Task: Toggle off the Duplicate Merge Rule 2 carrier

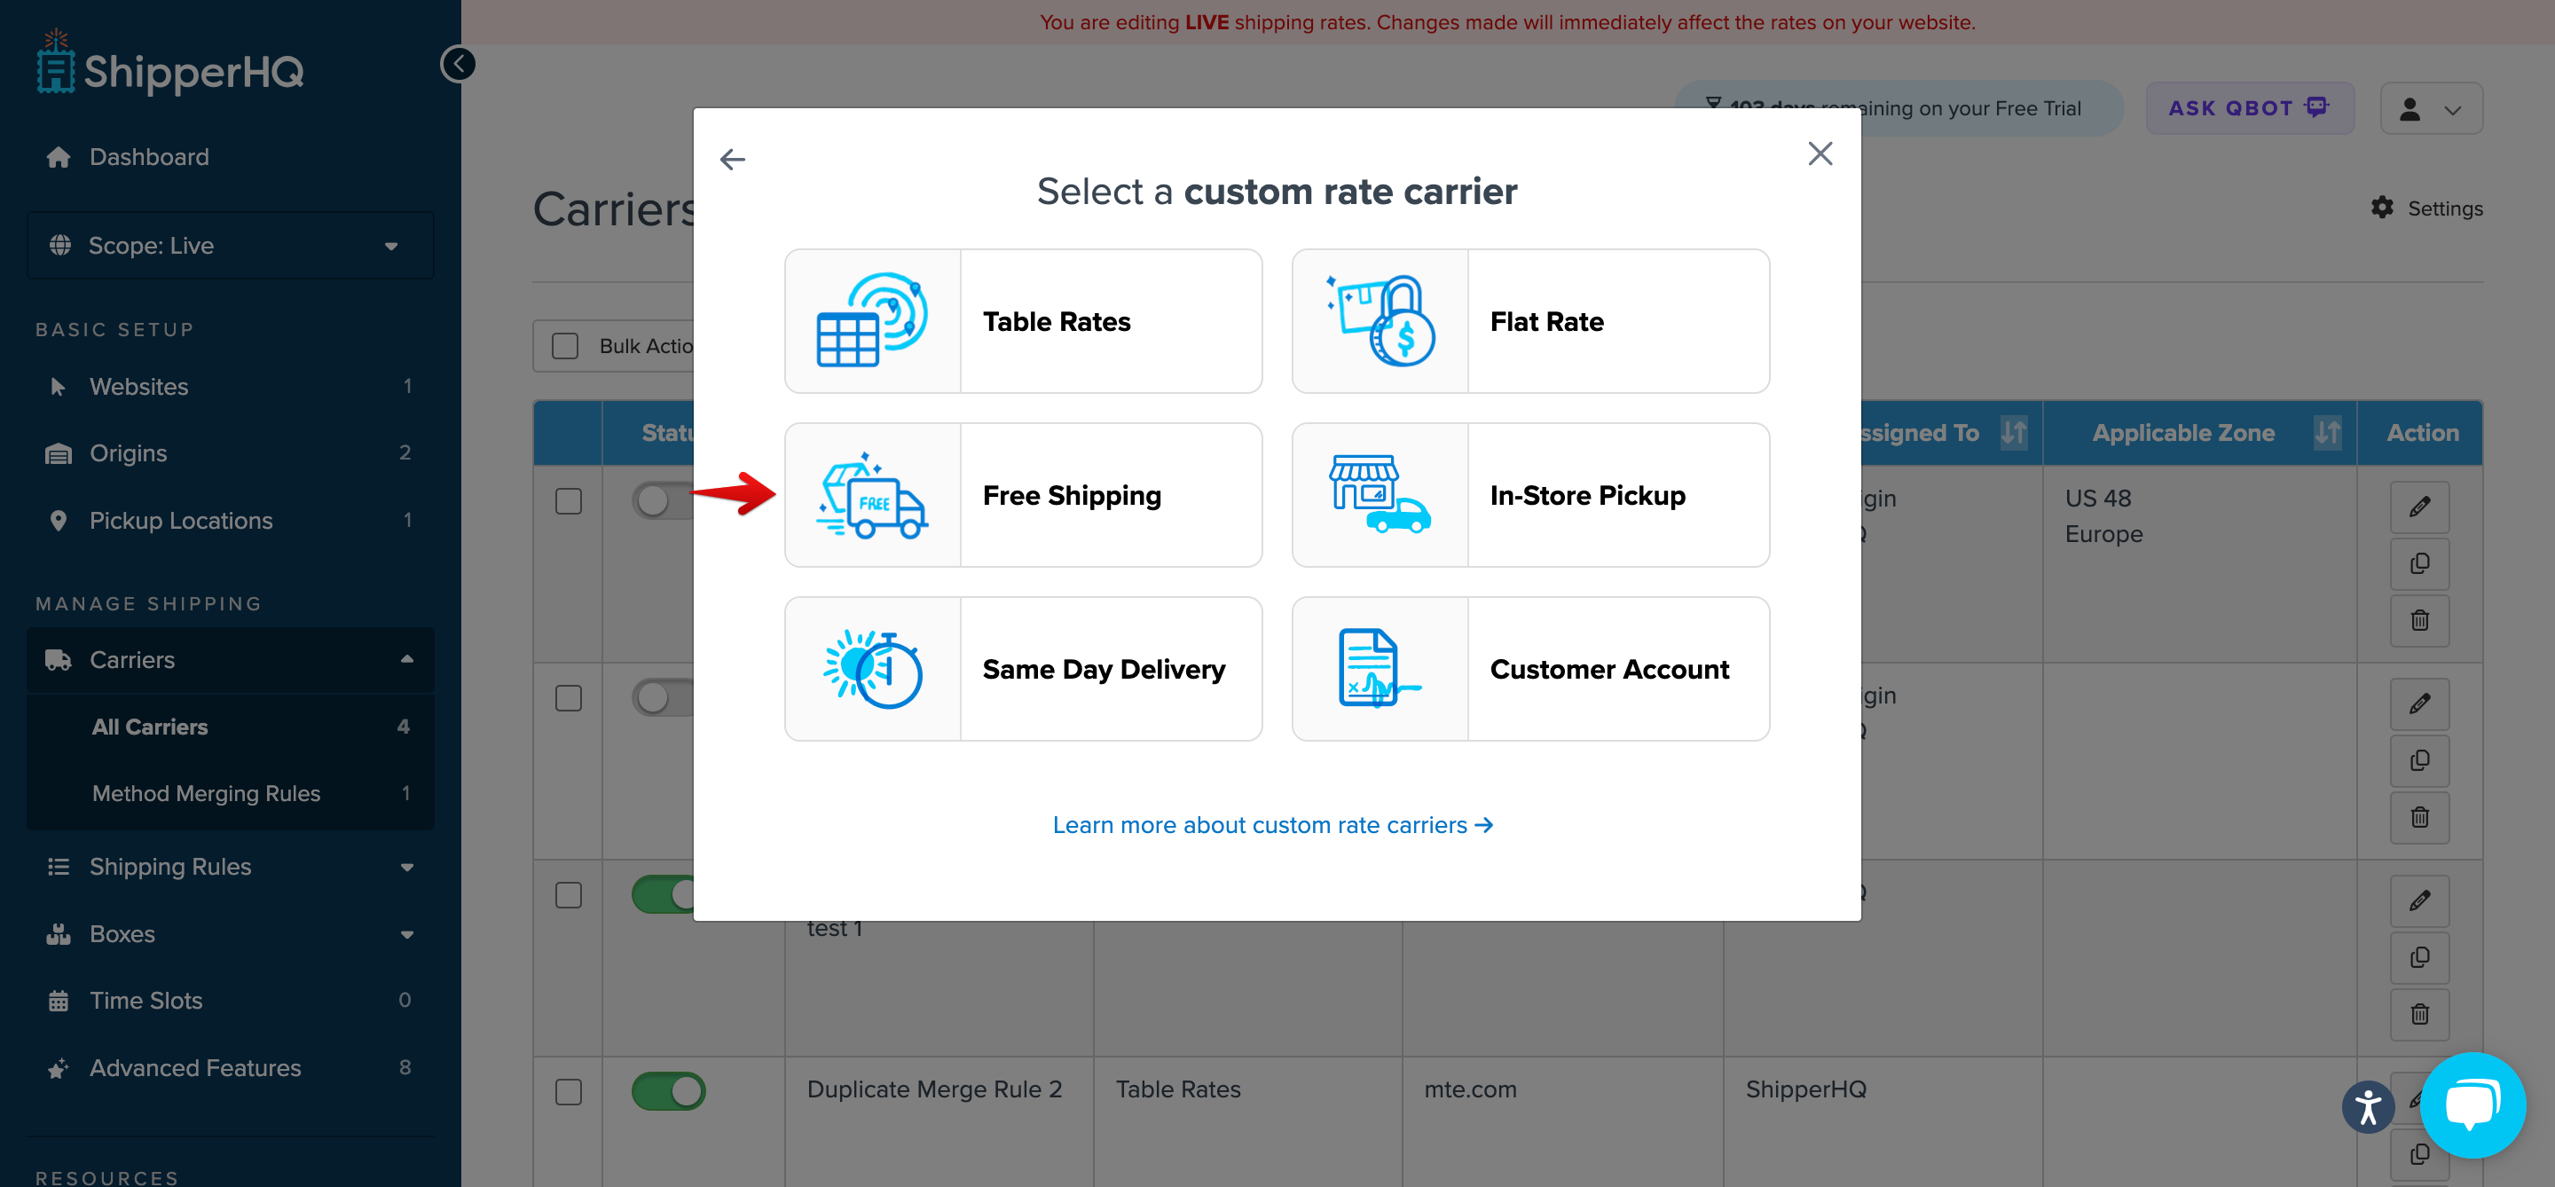Action: pyautogui.click(x=669, y=1092)
